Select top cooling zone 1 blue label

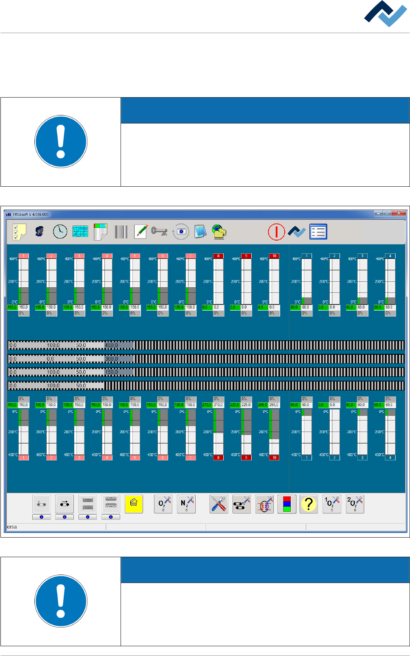306,256
